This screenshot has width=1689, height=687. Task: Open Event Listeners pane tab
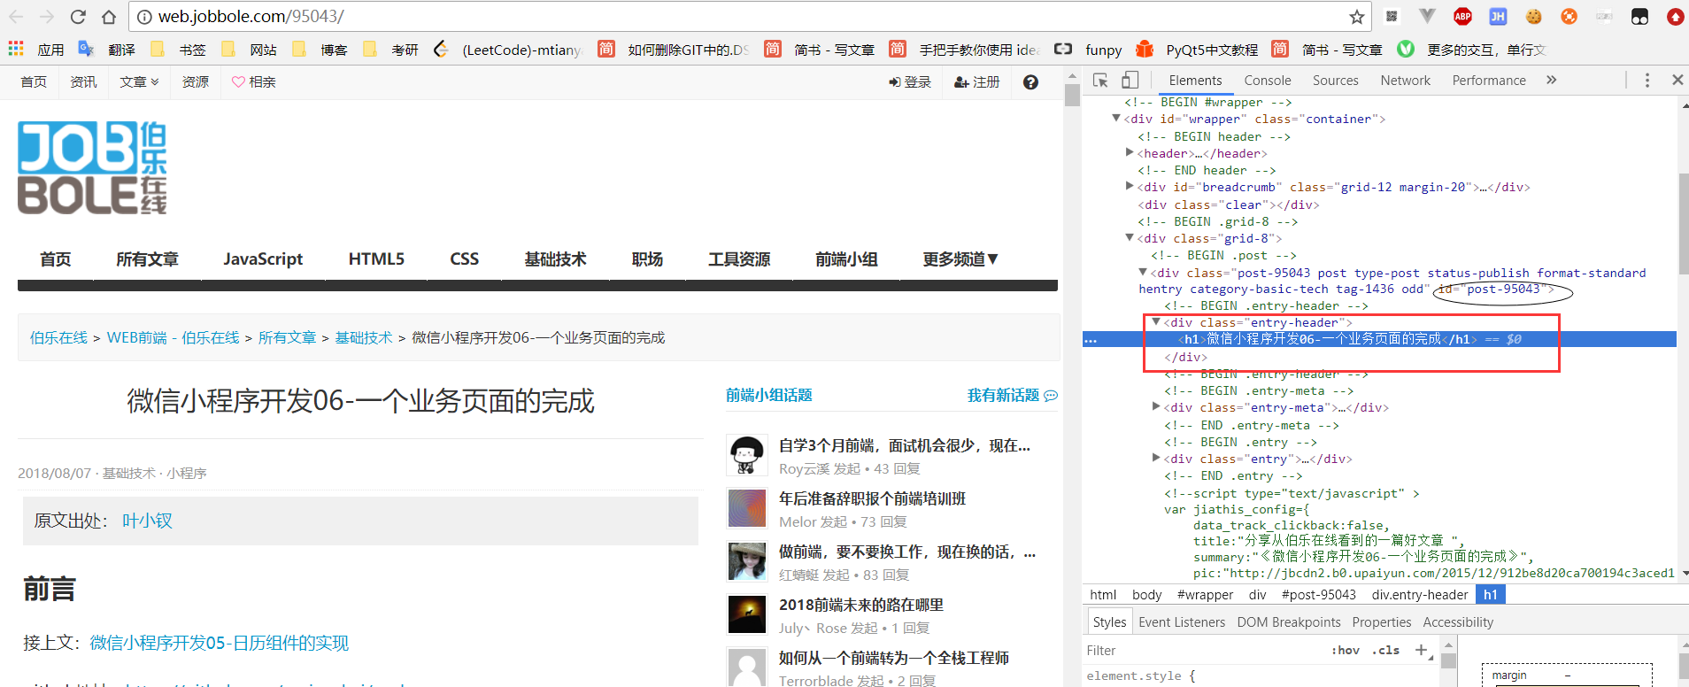pos(1182,622)
